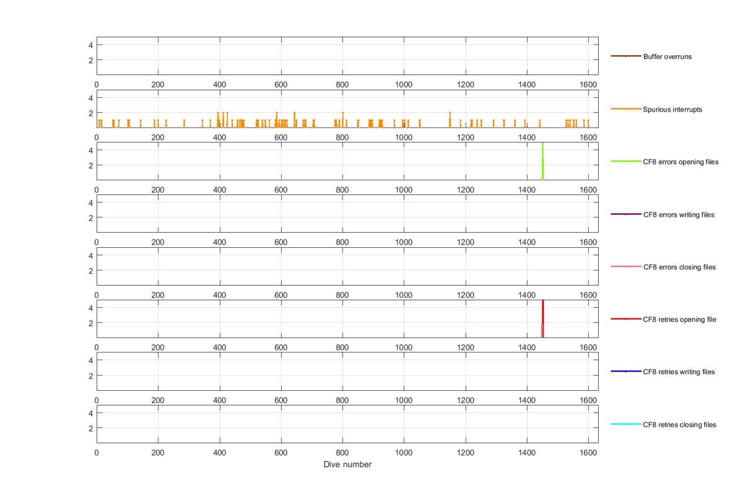Click the orange spike near dive 1150

(450, 120)
